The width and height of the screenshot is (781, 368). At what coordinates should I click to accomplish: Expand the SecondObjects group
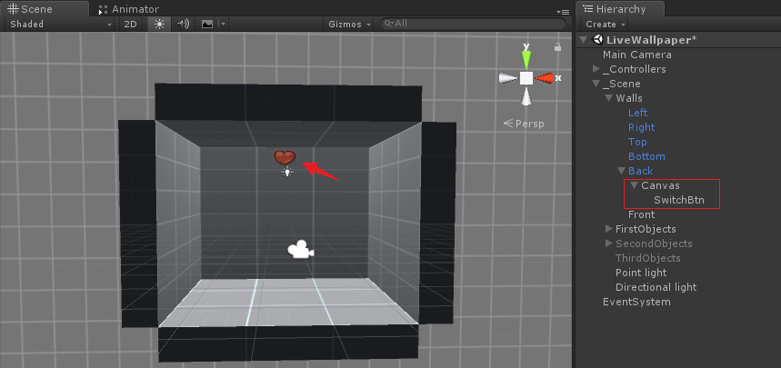tap(608, 243)
